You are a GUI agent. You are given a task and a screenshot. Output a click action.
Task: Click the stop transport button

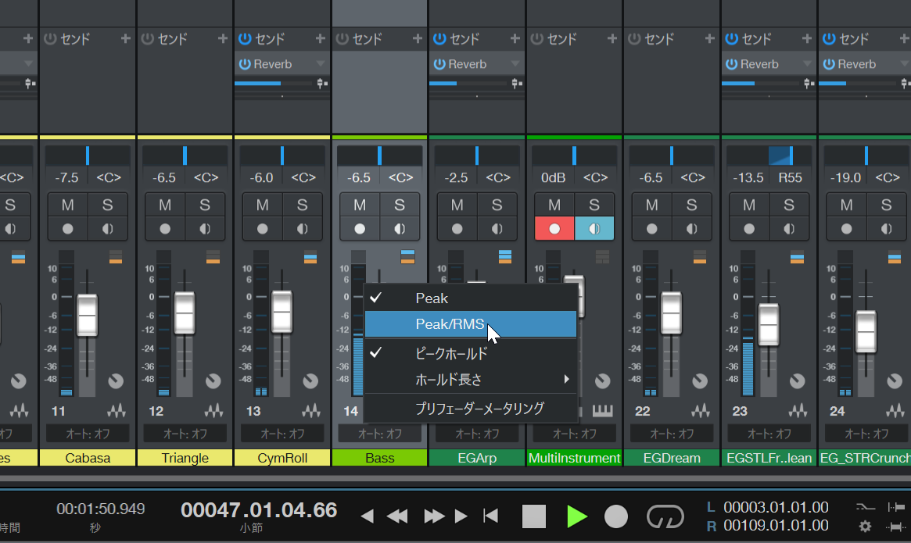534,516
